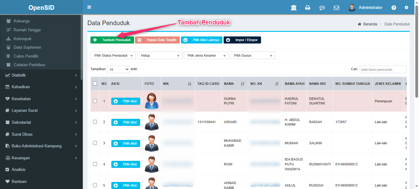Open the Pilih Status Penduduk dropdown
Image resolution: width=419 pixels, height=189 pixels.
tap(113, 55)
